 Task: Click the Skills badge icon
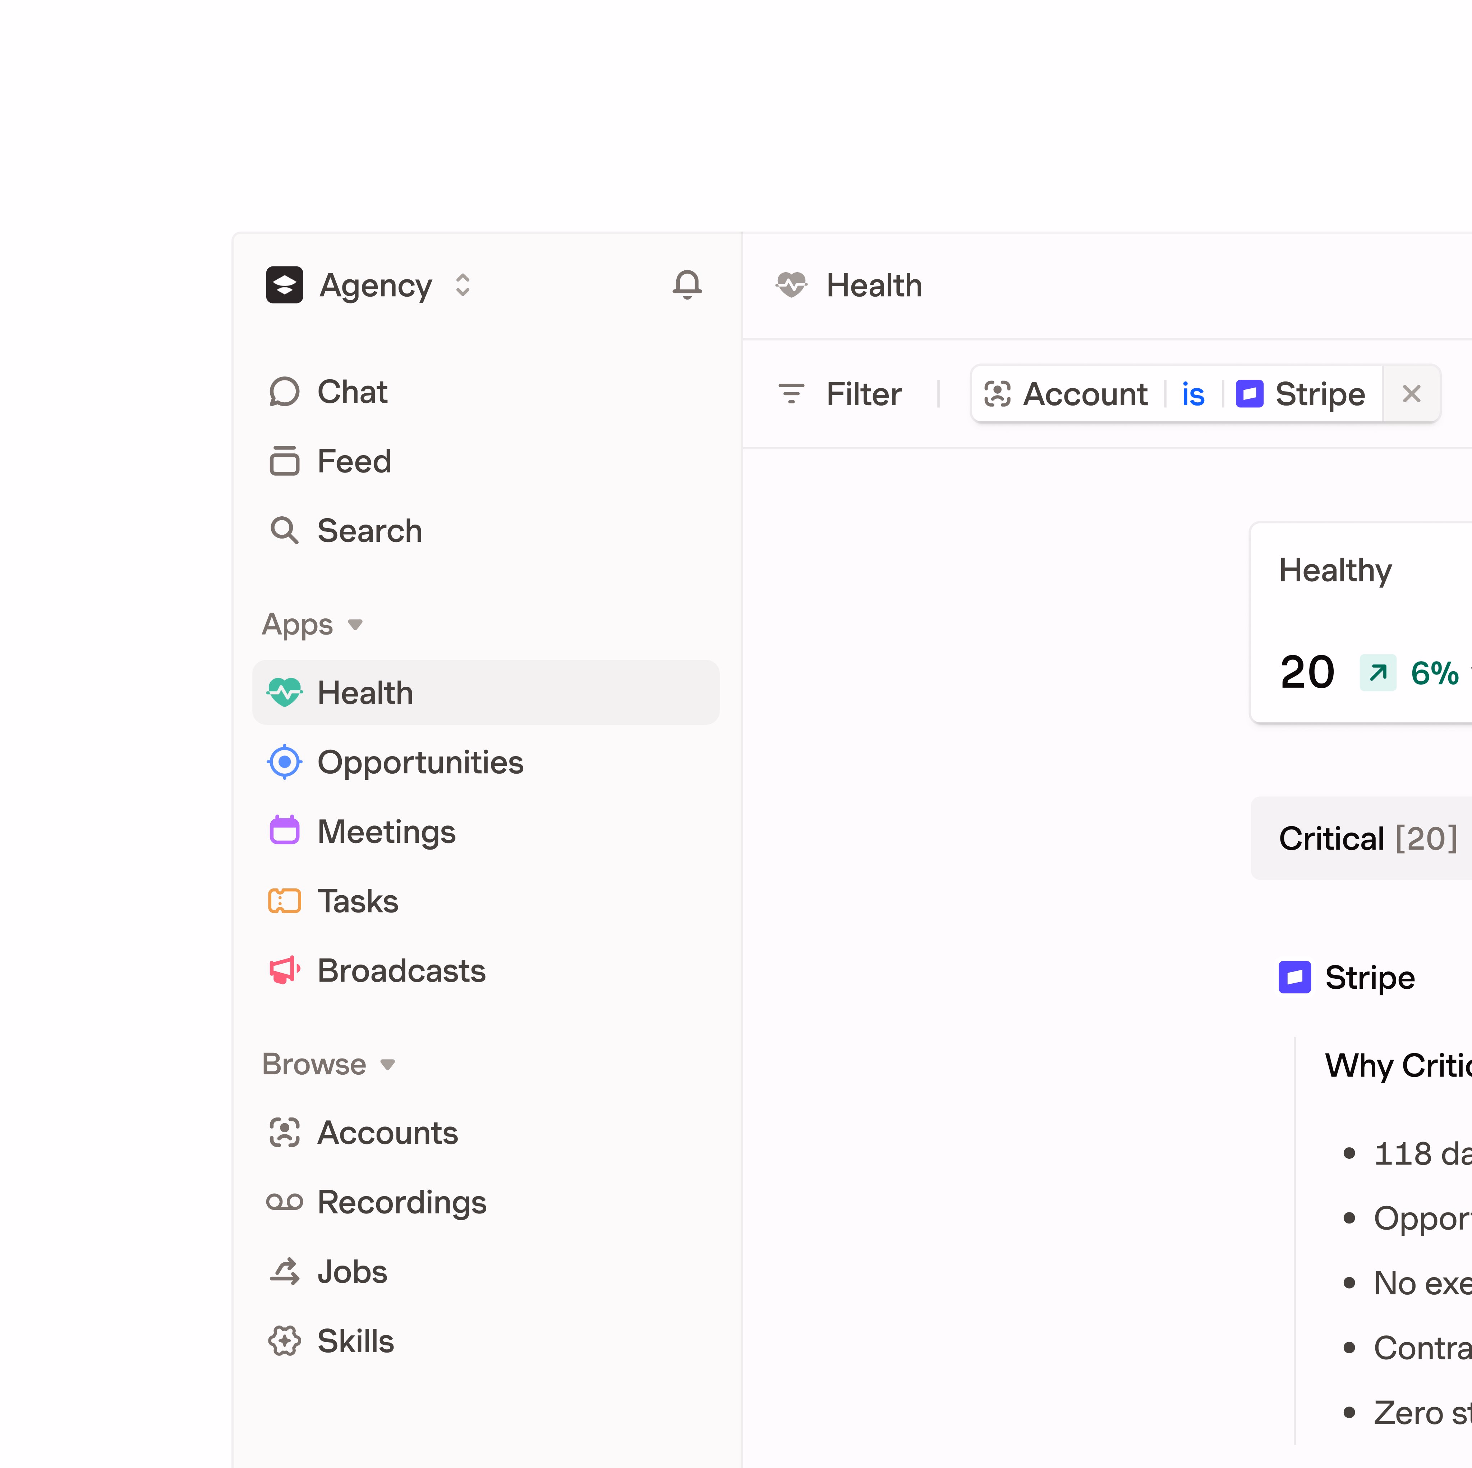tap(284, 1341)
